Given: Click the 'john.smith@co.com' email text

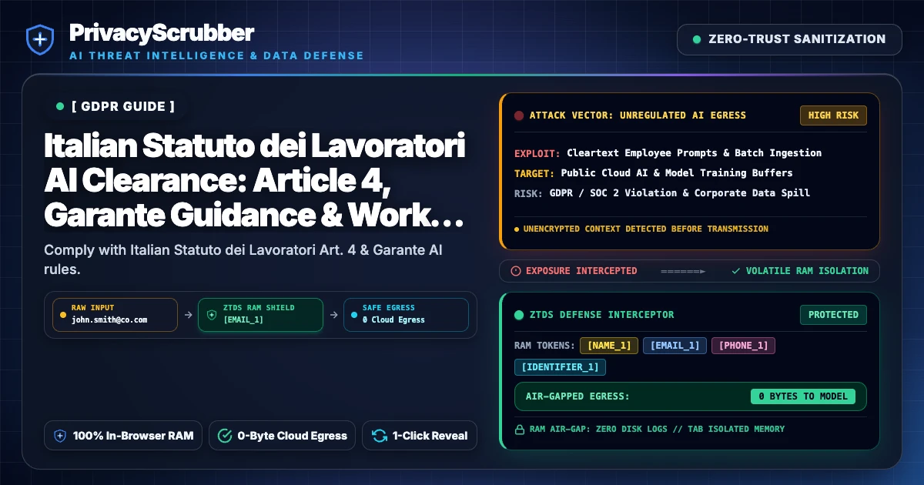Looking at the screenshot, I should [109, 319].
